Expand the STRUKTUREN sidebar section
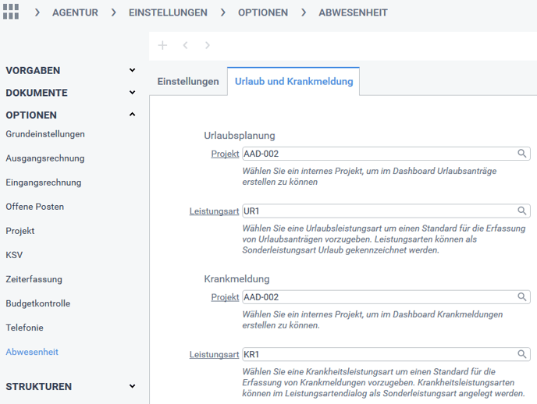537x404 pixels. [x=132, y=386]
